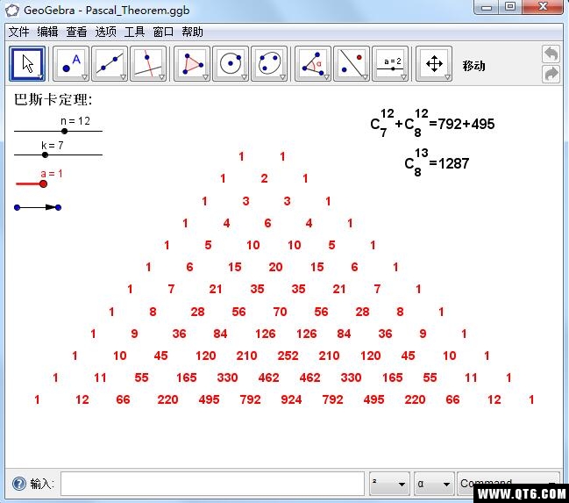Screen dimensions: 569x503
Task: Select the Move Graphics View tool
Action: pyautogui.click(x=434, y=63)
